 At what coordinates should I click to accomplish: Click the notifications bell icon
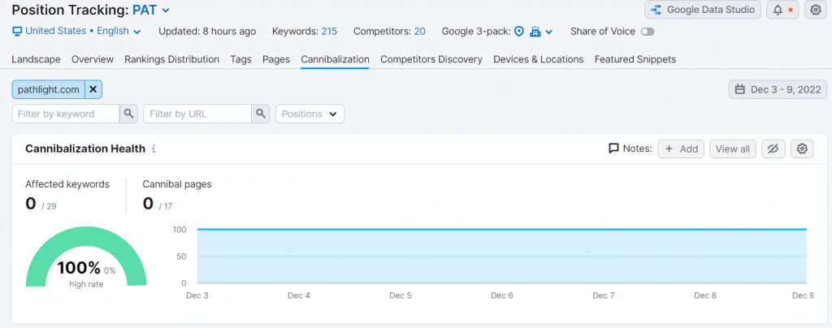(778, 10)
